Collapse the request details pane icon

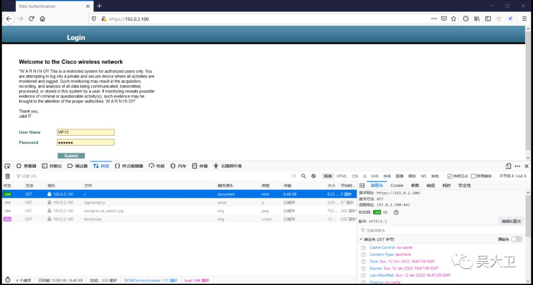tap(362, 185)
